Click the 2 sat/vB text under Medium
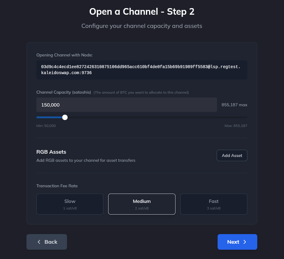Screen dimensions: 284x259 142,208
